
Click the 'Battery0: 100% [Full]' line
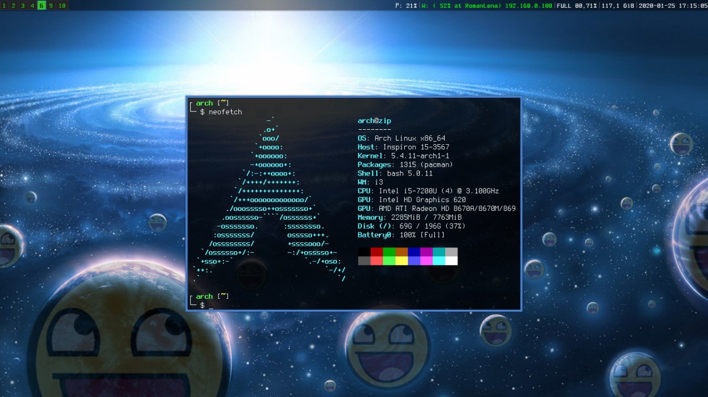click(401, 235)
